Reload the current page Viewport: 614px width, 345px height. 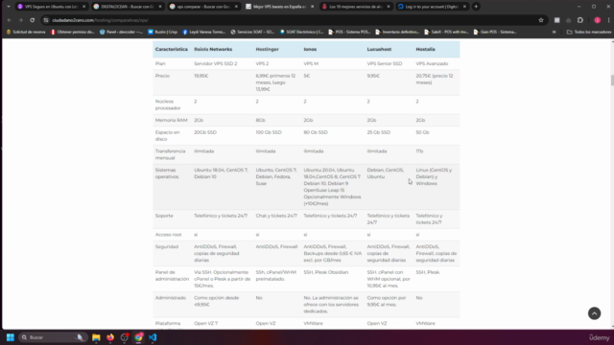32,20
